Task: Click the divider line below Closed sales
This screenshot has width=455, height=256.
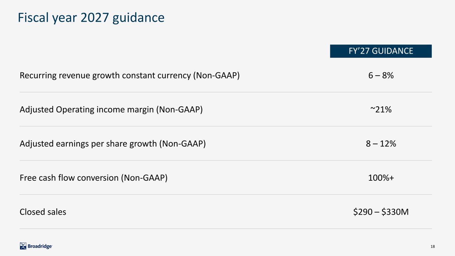Action: tap(226, 229)
